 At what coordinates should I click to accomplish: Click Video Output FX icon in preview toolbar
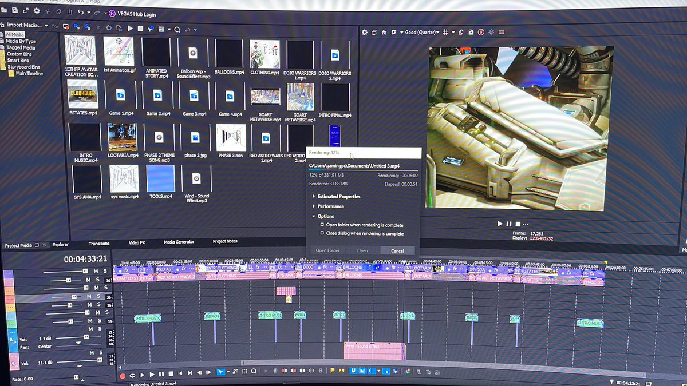pyautogui.click(x=384, y=33)
